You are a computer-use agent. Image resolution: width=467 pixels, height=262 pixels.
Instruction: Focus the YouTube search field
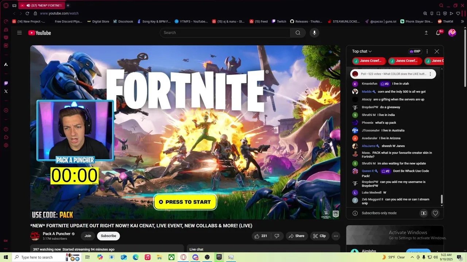click(225, 33)
